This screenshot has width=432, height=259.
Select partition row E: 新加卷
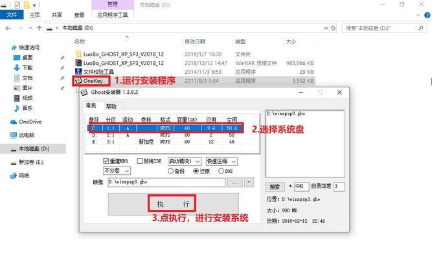tap(166, 142)
